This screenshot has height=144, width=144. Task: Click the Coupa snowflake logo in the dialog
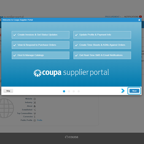pos(37,73)
